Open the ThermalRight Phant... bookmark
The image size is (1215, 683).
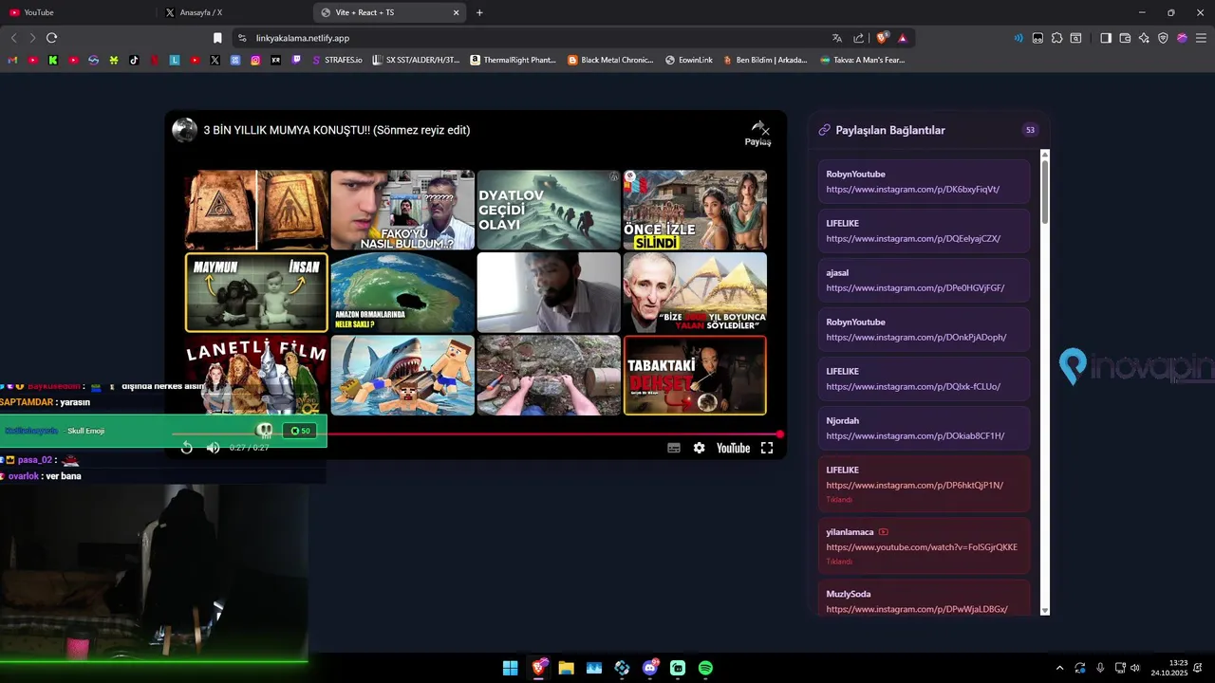tap(514, 60)
